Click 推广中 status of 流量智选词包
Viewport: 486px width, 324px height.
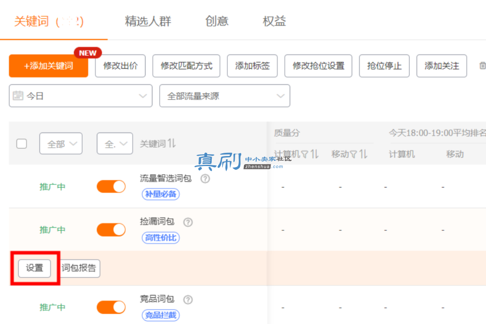[x=52, y=187]
